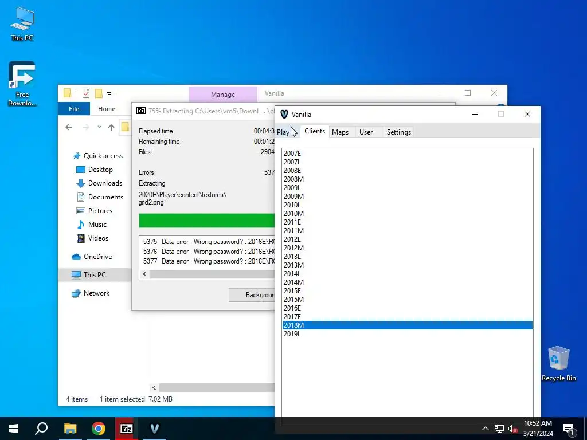Select client 2010M in list
The image size is (587, 440).
(408, 214)
